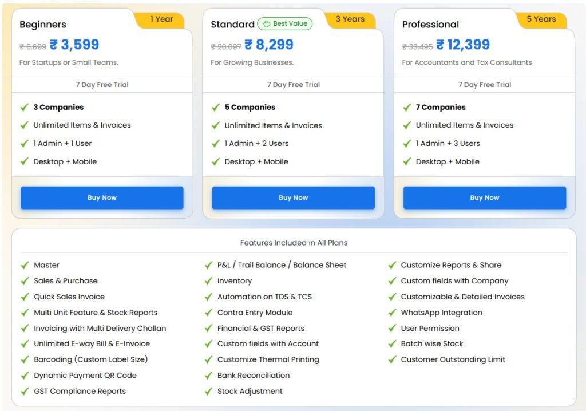Click the checkmark next to Batch wise Stock
The image size is (586, 411).
coord(392,344)
